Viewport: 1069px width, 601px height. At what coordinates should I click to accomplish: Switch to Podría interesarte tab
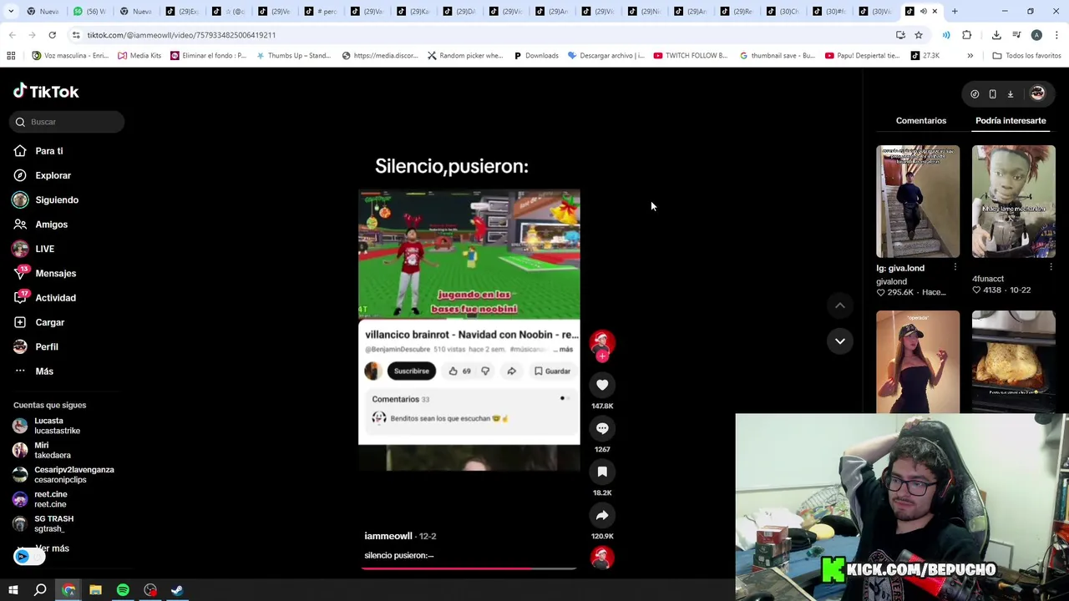pyautogui.click(x=1011, y=121)
